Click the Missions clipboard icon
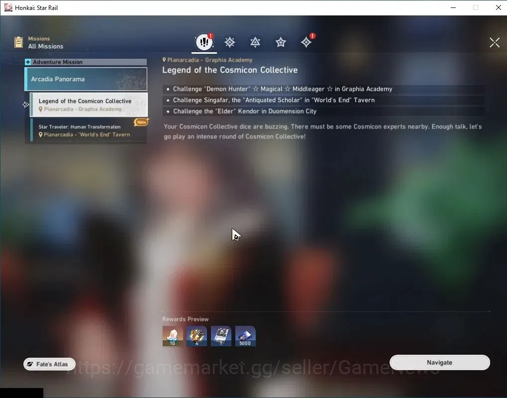 pyautogui.click(x=19, y=42)
